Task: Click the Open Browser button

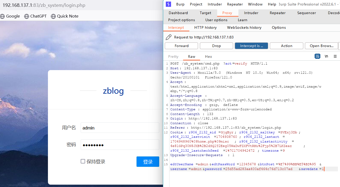Action: point(322,46)
